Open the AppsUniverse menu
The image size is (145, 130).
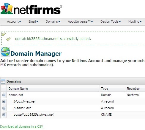(80, 21)
